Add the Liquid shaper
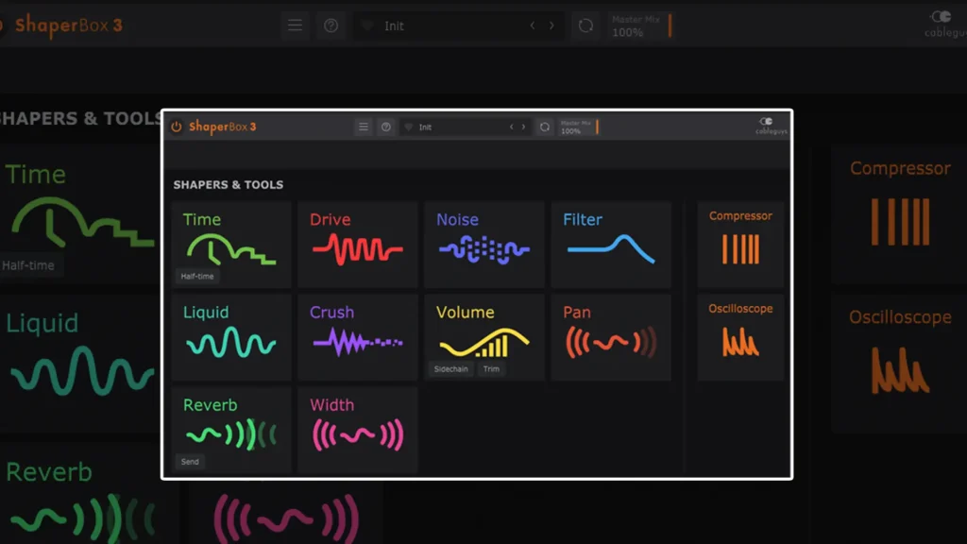 (231, 337)
